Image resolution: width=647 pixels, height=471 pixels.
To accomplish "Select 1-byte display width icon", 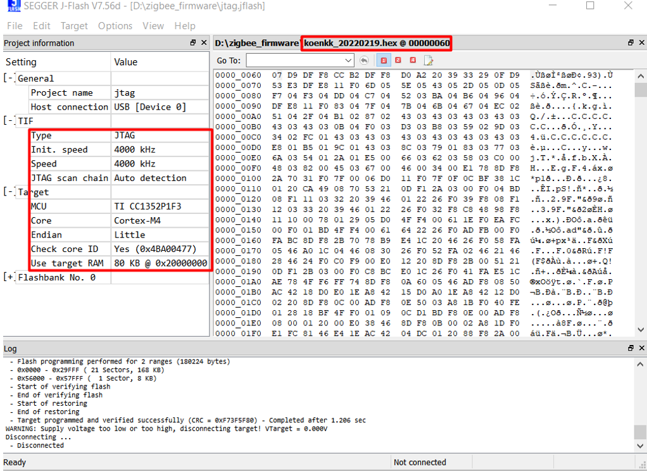I will [x=384, y=61].
